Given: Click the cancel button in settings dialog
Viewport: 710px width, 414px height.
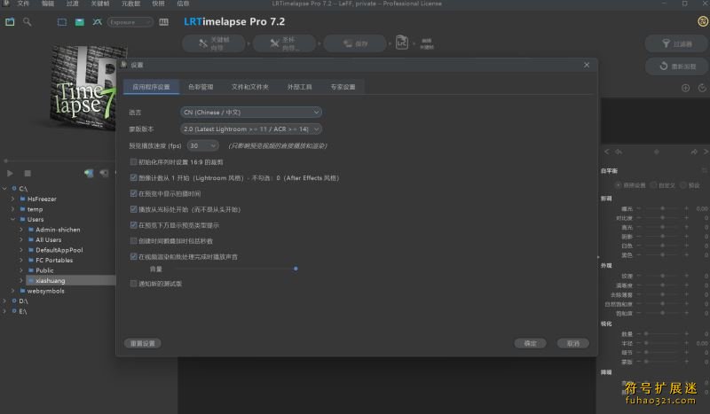Looking at the screenshot, I should pos(573,343).
